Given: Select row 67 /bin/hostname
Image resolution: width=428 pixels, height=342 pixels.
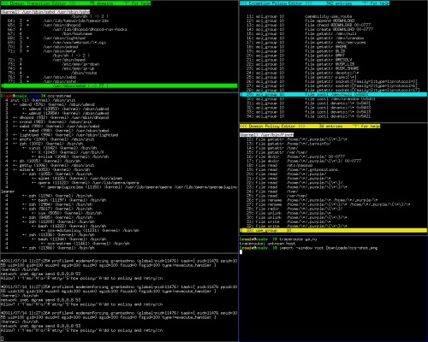Looking at the screenshot, I should pos(50,33).
